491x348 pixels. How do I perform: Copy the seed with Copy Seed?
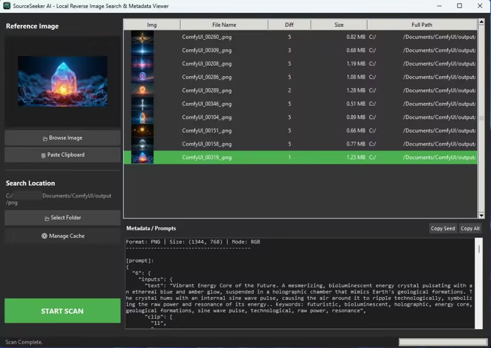coord(443,229)
